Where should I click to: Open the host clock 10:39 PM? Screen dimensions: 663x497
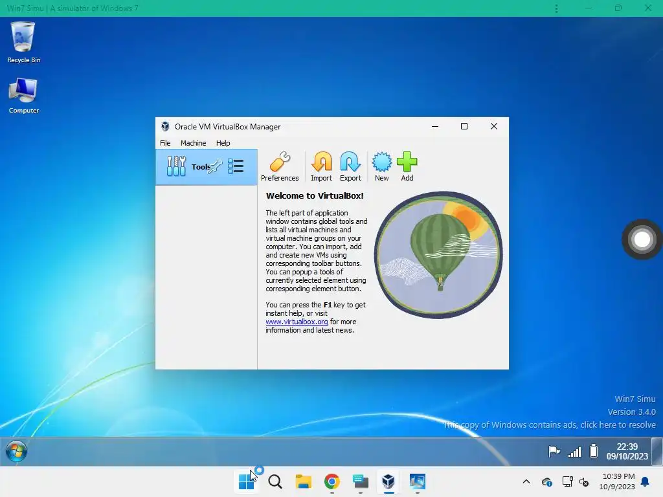(617, 481)
